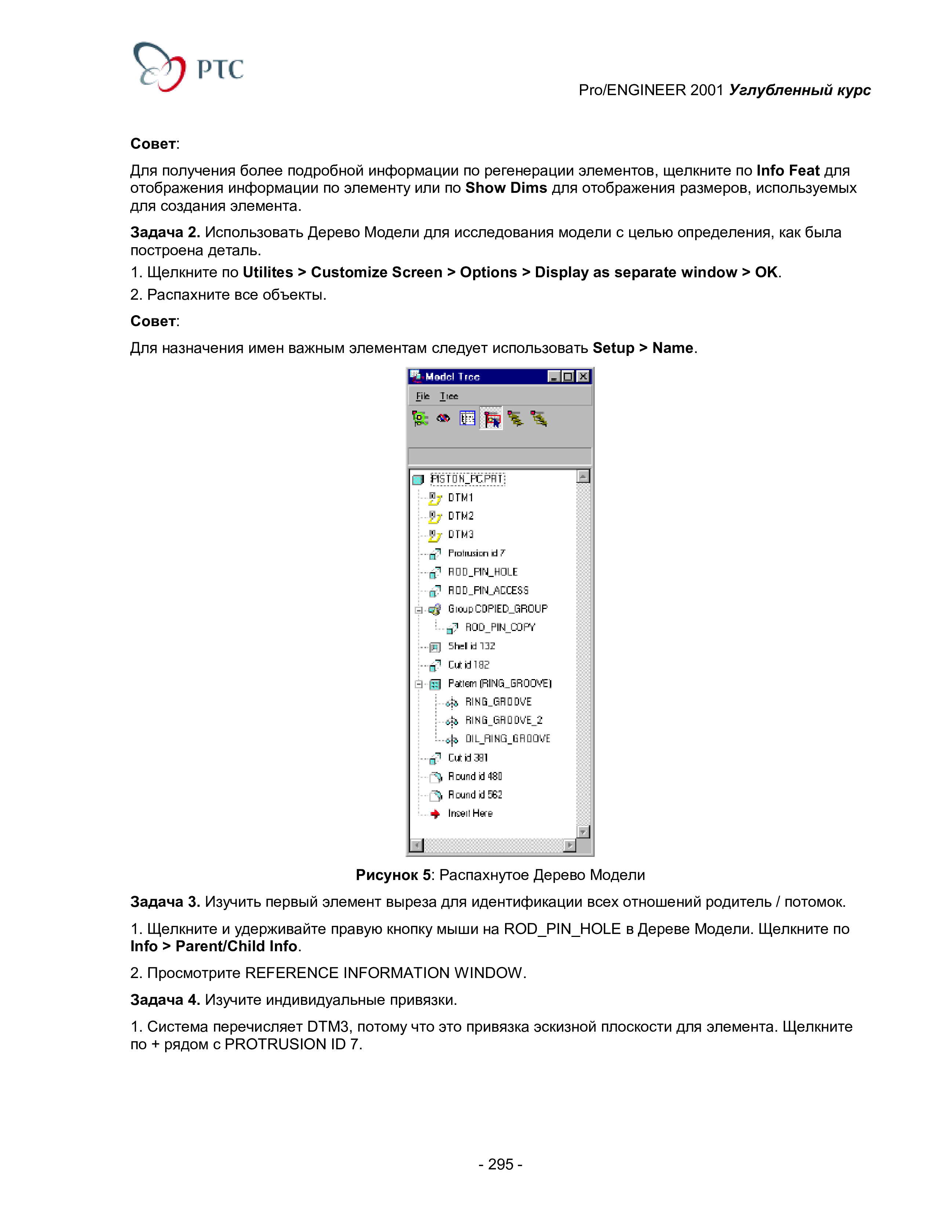
Task: Select PISTON_PC.PRT root node
Action: point(467,479)
